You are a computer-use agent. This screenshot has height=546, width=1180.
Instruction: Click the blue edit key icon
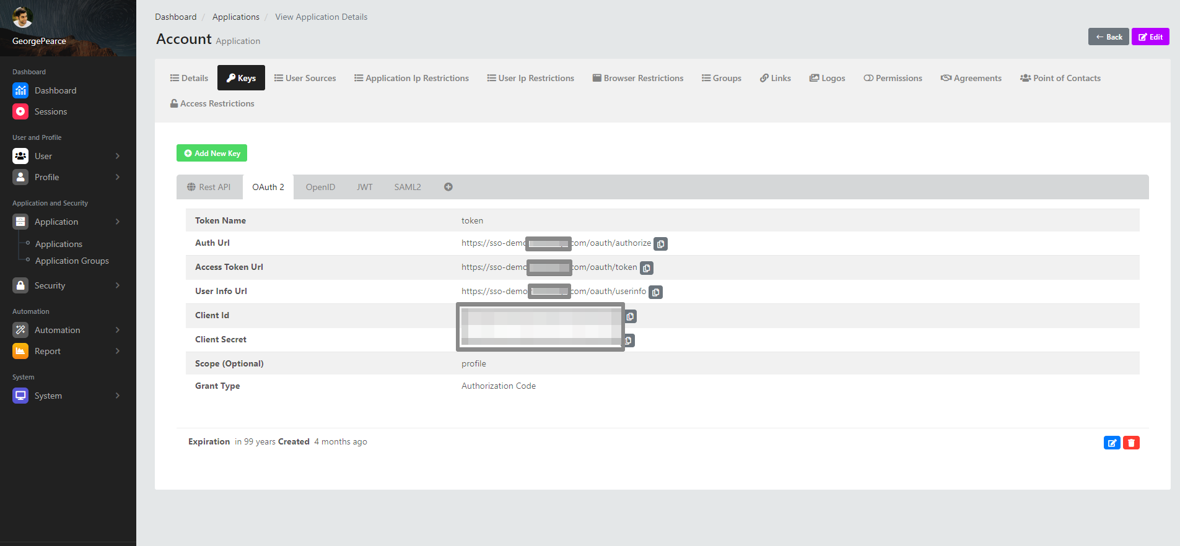click(x=1112, y=443)
